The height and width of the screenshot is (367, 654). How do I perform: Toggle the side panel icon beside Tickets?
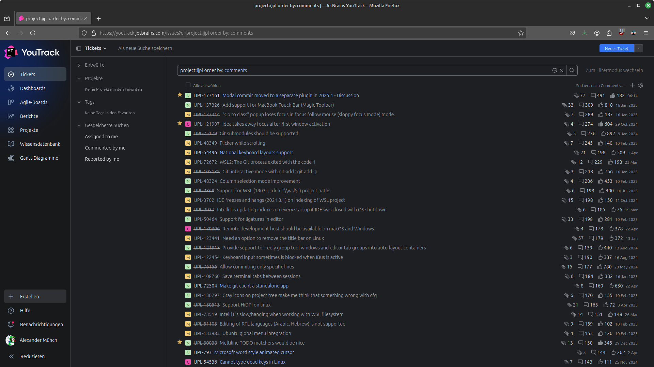[79, 48]
